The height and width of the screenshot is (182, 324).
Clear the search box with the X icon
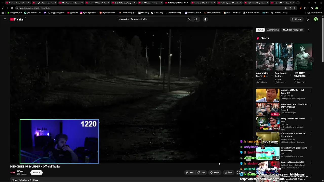pos(189,19)
